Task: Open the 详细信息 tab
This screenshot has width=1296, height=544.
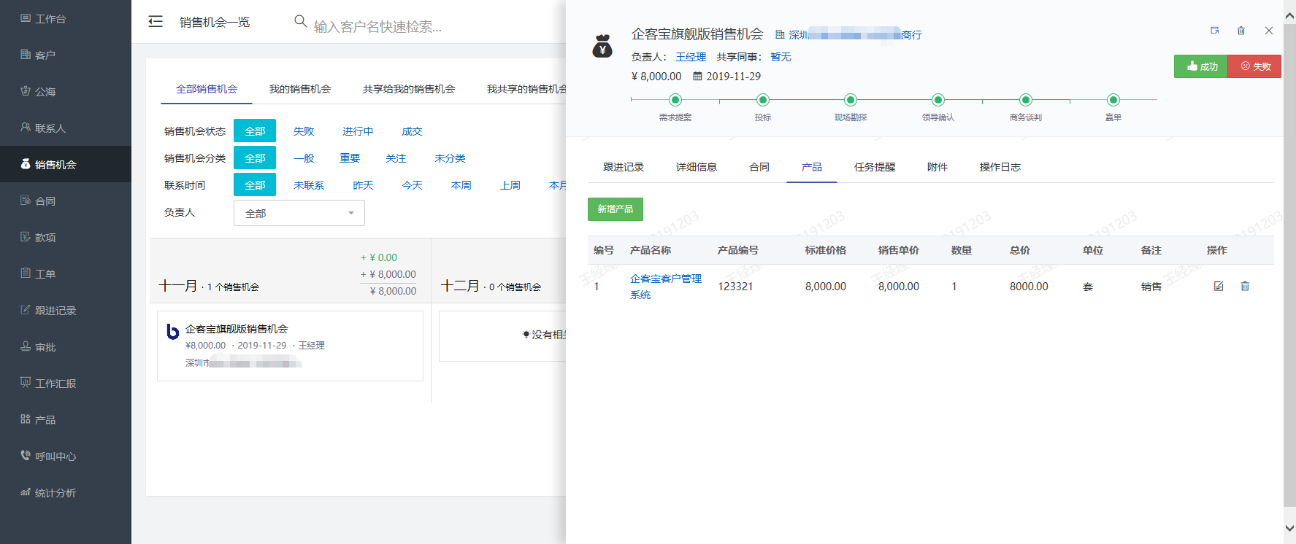Action: 697,167
